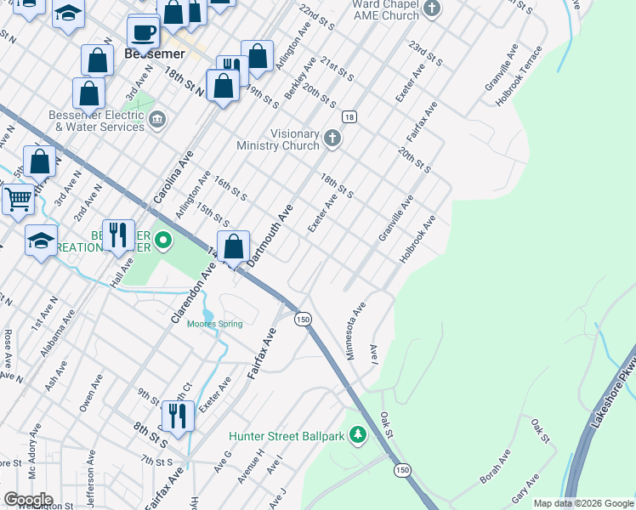Open the shopping bag marker above Bessemer Electric label

[x=88, y=94]
